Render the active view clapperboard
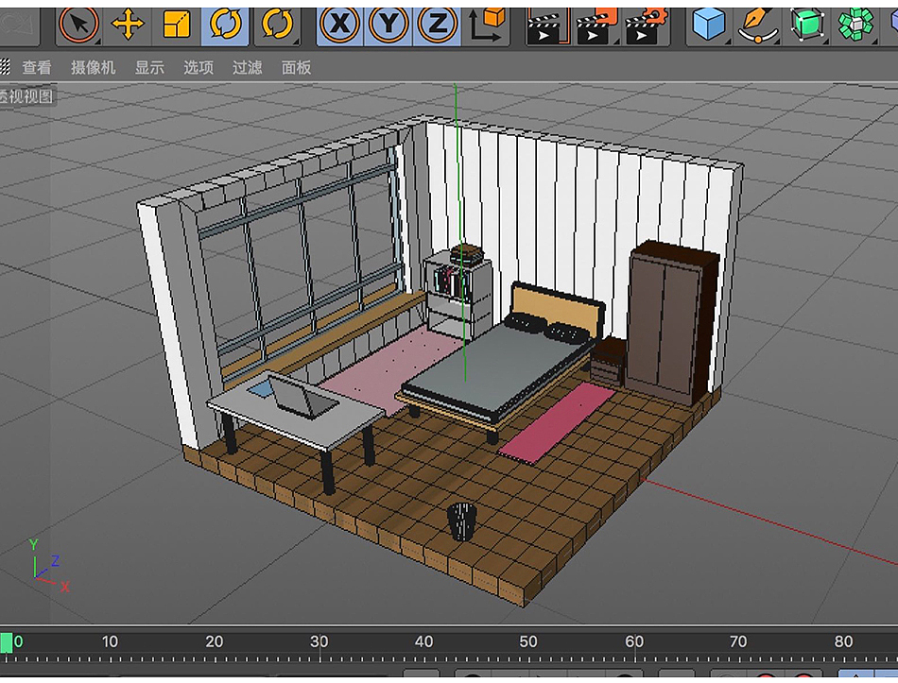Image resolution: width=898 pixels, height=683 pixels. 547,26
